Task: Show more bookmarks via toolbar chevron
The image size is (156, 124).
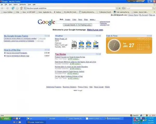Action: (x=154, y=12)
